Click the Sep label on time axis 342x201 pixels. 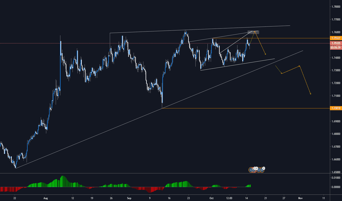[x=129, y=198]
